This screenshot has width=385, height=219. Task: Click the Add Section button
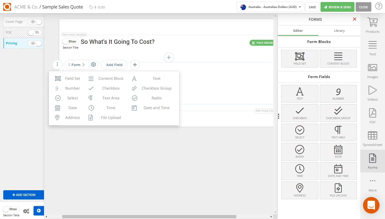(x=23, y=195)
